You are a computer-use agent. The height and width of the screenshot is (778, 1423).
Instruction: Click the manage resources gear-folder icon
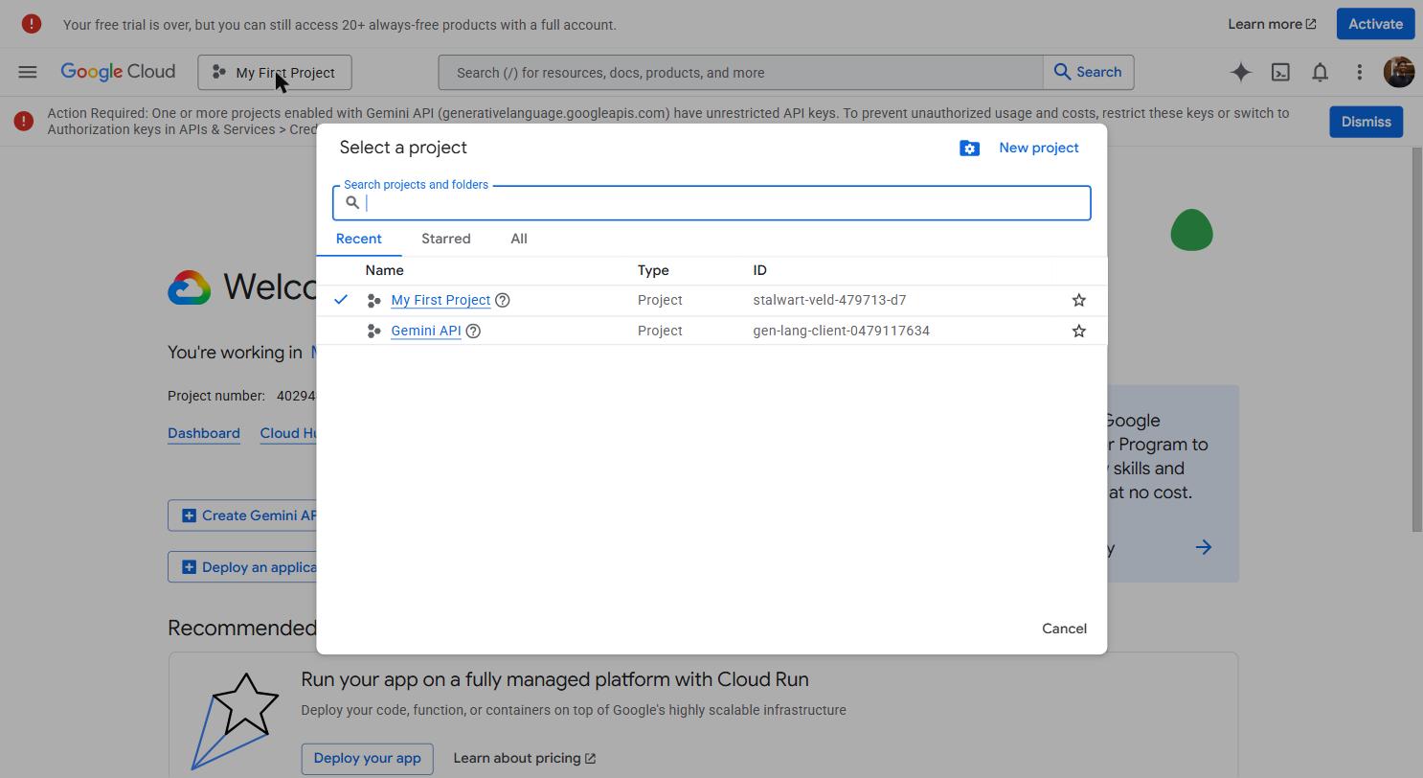click(x=969, y=148)
